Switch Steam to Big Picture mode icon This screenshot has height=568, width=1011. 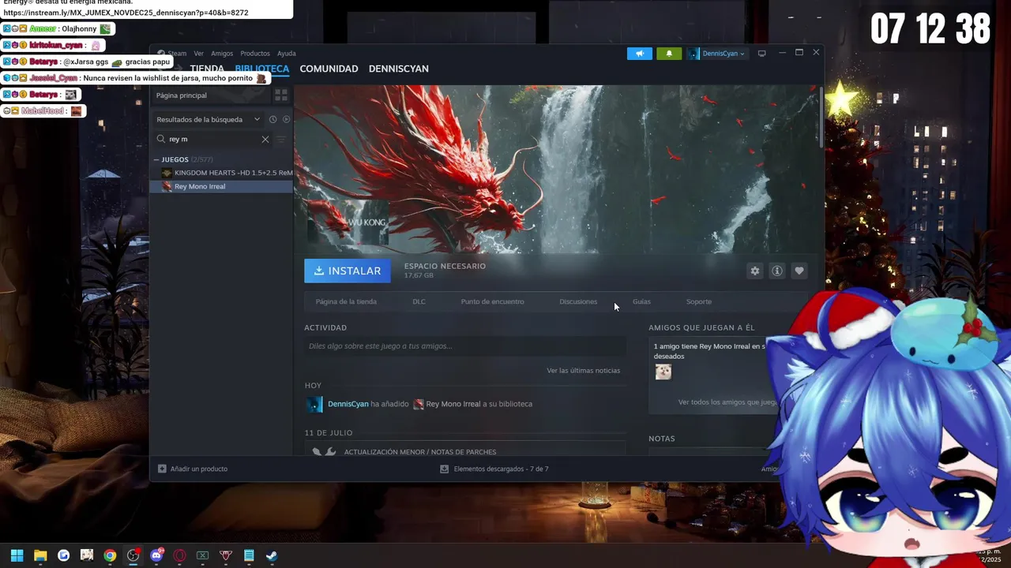tap(762, 54)
